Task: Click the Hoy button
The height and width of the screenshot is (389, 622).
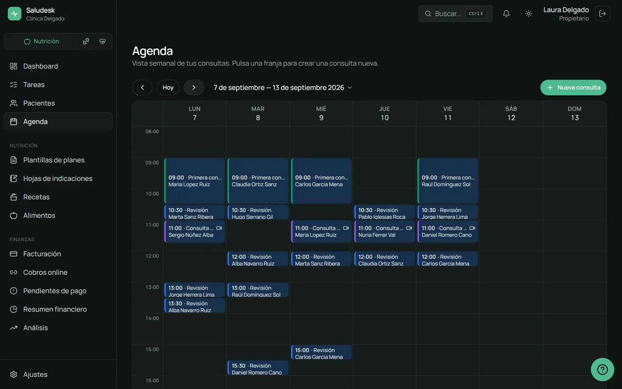Action: point(168,88)
